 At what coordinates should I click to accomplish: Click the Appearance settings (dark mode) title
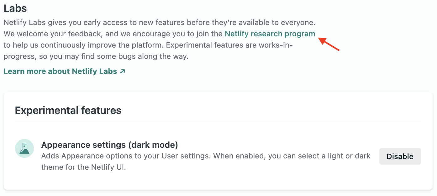tap(109, 145)
